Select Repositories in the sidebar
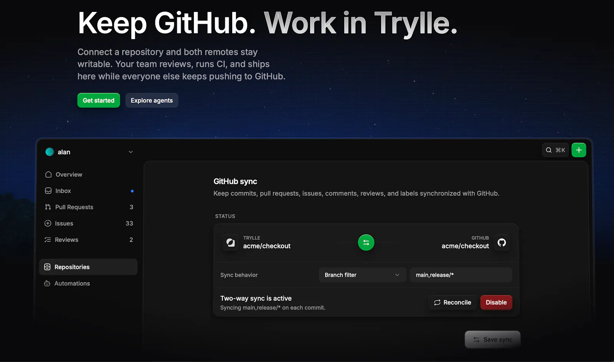Viewport: 614px width, 362px height. click(x=88, y=267)
